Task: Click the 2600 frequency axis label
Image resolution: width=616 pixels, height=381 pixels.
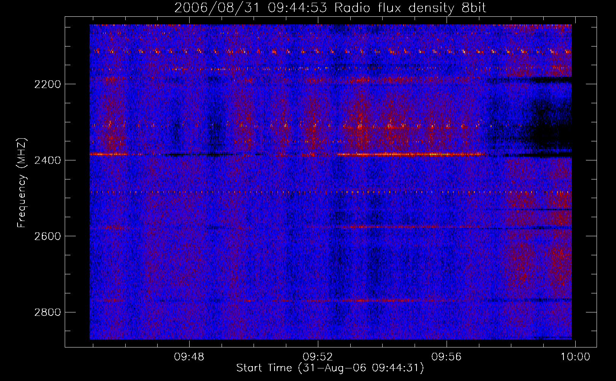Action: [48, 236]
